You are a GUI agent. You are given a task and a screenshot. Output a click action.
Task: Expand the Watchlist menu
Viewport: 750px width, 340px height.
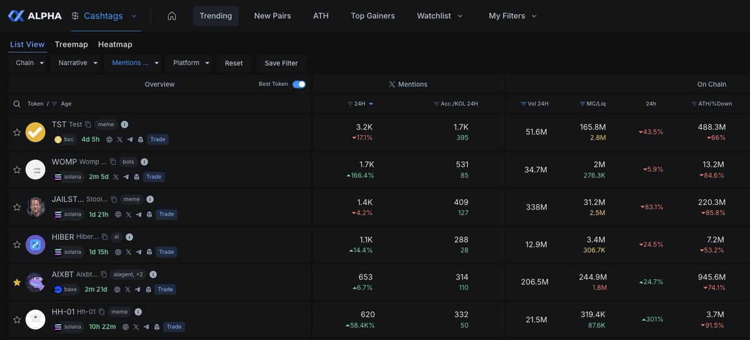(440, 16)
